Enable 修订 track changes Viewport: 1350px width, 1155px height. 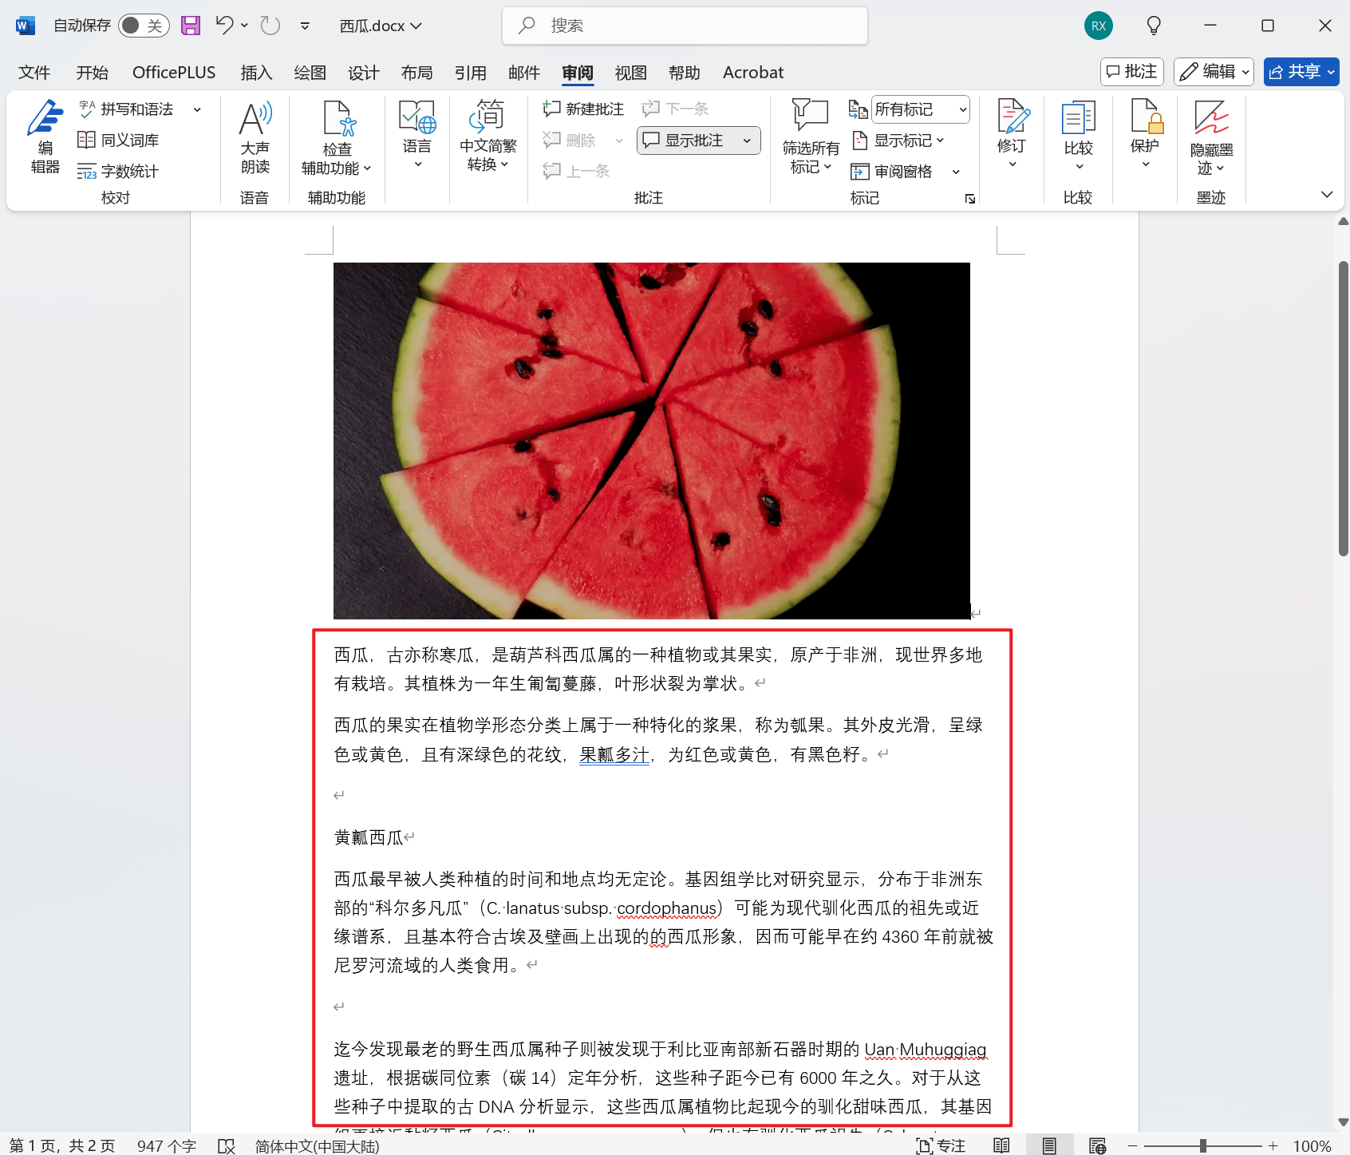pos(1011,132)
